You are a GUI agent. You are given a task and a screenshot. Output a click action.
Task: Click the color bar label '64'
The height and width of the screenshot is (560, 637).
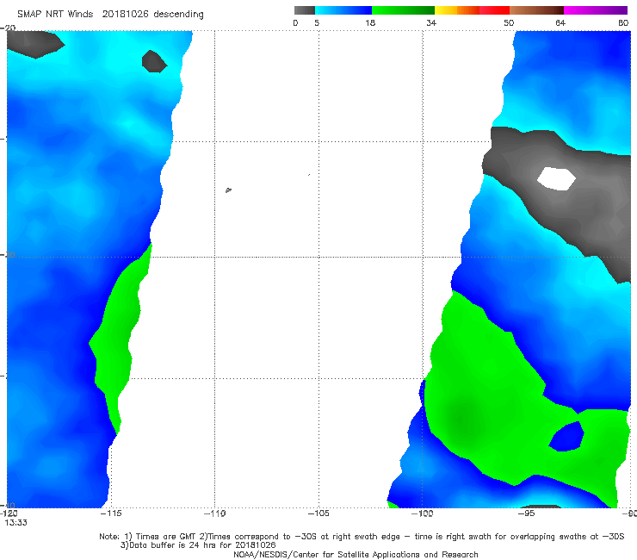coord(560,23)
